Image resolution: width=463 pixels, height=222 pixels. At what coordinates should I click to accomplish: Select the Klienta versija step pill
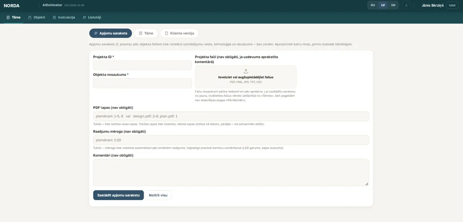coord(179,33)
